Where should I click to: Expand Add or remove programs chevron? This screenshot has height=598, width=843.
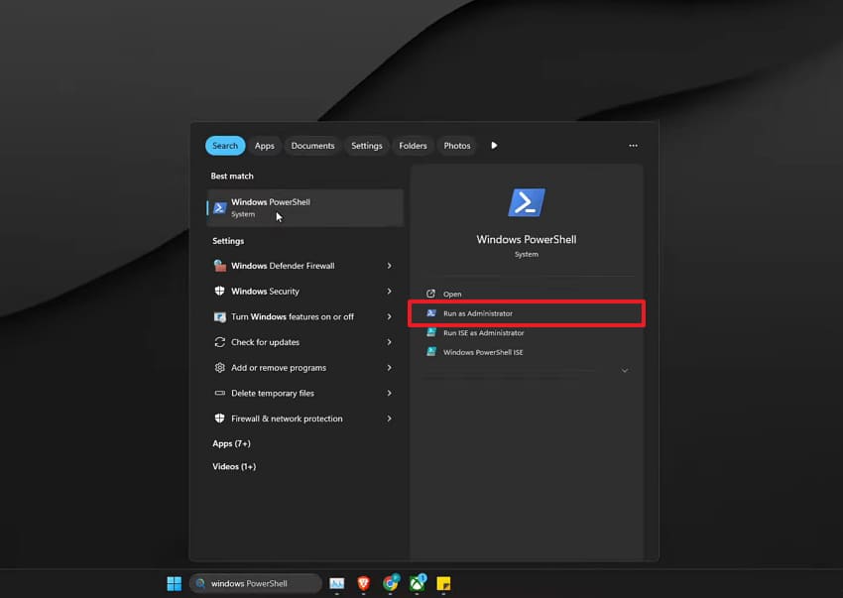(389, 368)
